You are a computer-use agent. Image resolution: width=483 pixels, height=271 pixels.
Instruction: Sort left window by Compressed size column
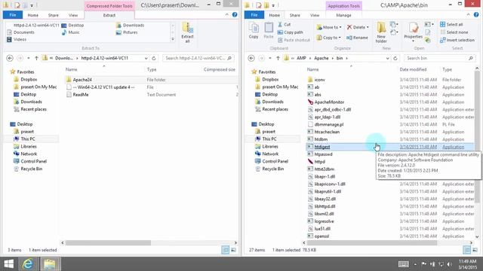pos(220,69)
